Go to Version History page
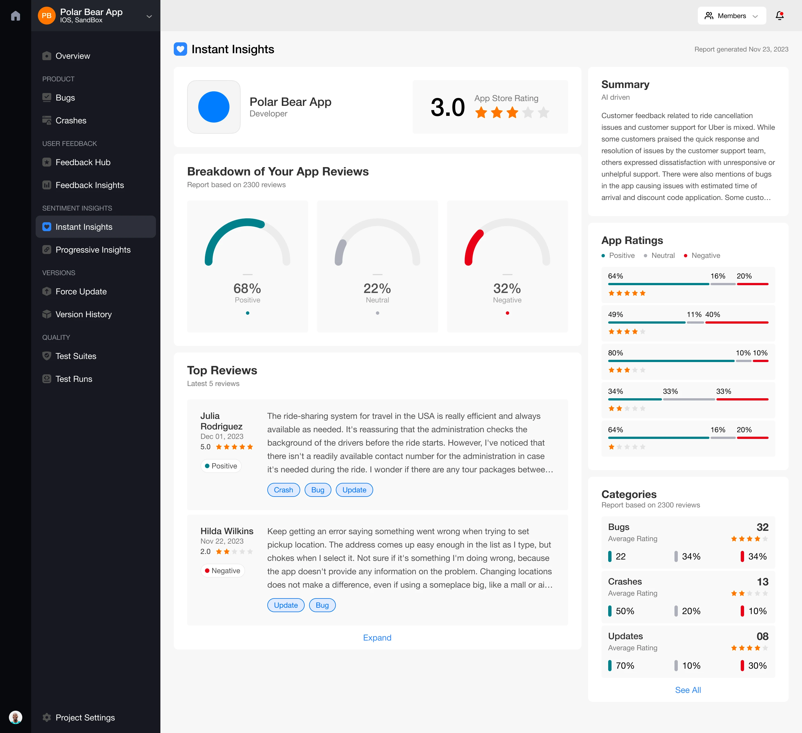This screenshot has height=733, width=802. (84, 314)
